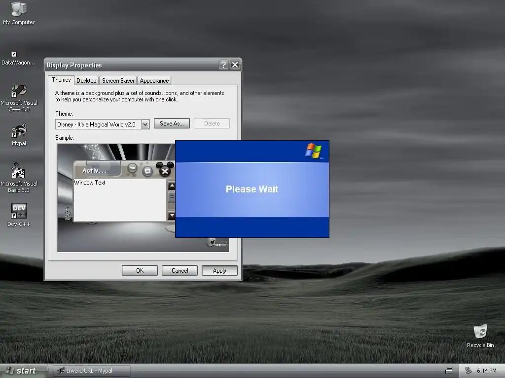Click the sample window maximize button
Viewport: 505px width, 378px height.
[x=147, y=171]
